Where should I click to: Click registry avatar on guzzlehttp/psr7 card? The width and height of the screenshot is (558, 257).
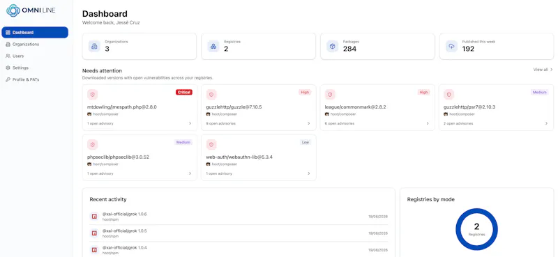pos(446,114)
